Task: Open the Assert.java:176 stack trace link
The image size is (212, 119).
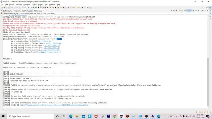Action: click(52, 48)
